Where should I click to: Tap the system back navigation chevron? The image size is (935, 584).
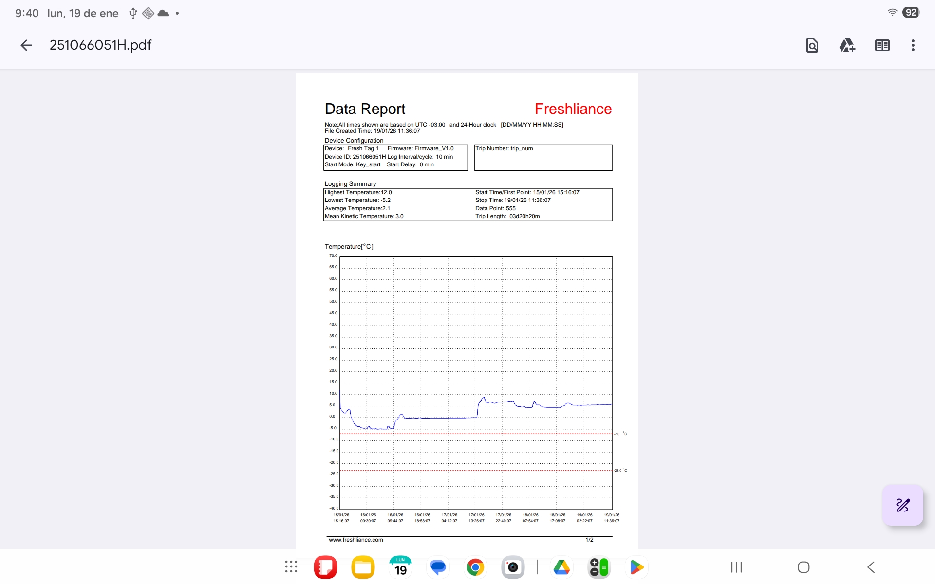pyautogui.click(x=871, y=567)
